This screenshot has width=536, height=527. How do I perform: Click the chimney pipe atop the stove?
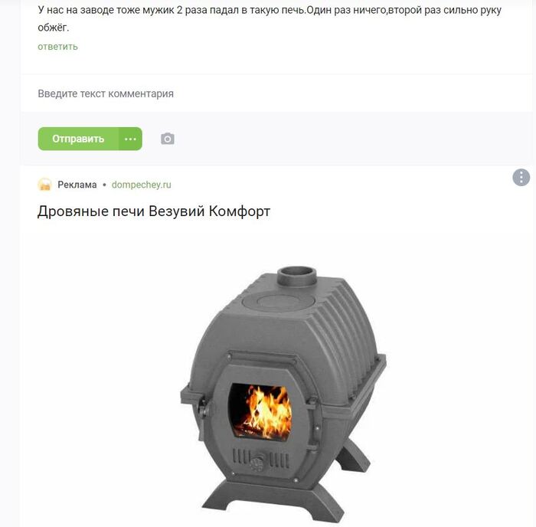pos(297,277)
